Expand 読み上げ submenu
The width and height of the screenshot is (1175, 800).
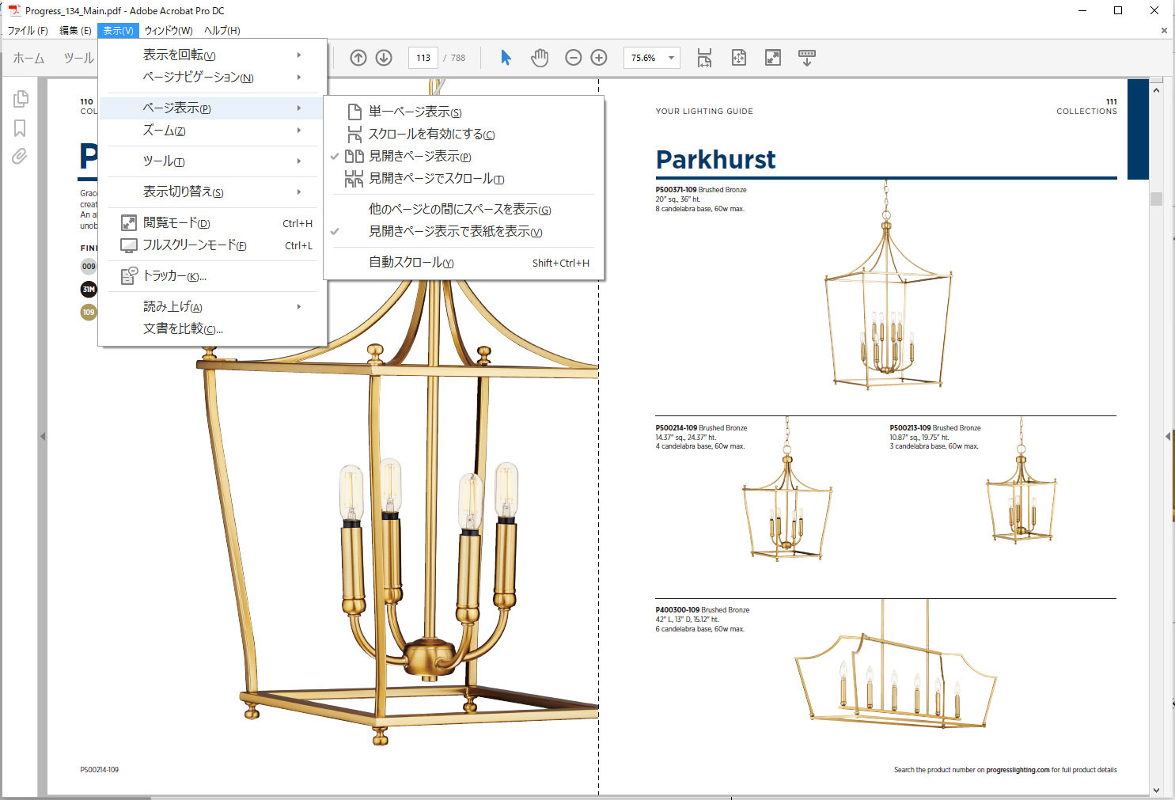pyautogui.click(x=213, y=306)
